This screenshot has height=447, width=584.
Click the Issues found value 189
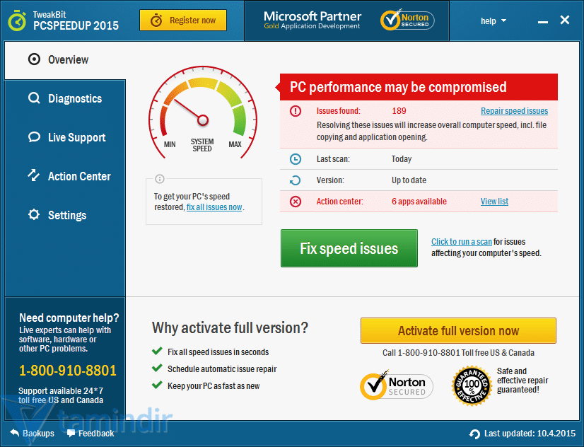[399, 111]
